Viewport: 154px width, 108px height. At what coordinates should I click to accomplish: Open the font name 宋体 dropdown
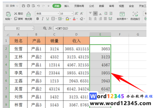58,14
